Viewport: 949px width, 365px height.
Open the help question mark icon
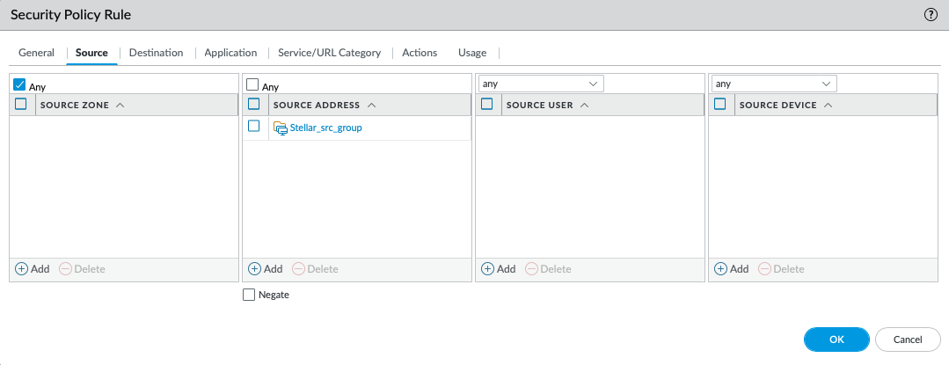click(931, 15)
